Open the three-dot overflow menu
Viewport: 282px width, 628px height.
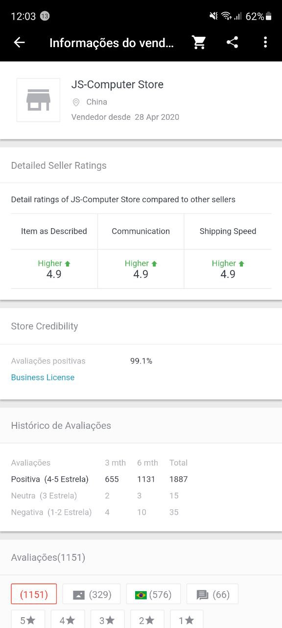pos(265,43)
